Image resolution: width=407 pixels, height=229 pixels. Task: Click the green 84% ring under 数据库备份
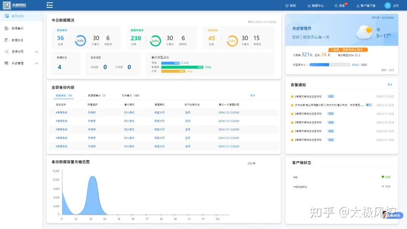click(x=155, y=41)
